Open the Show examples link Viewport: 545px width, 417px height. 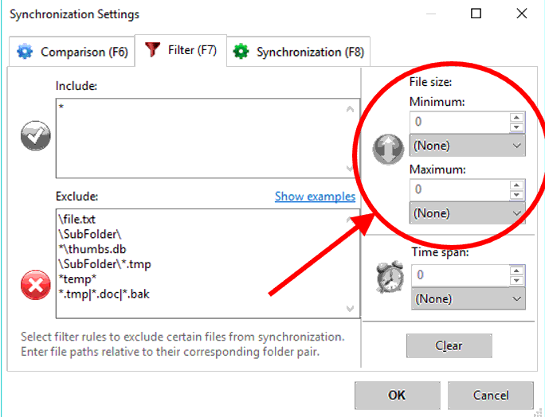315,197
